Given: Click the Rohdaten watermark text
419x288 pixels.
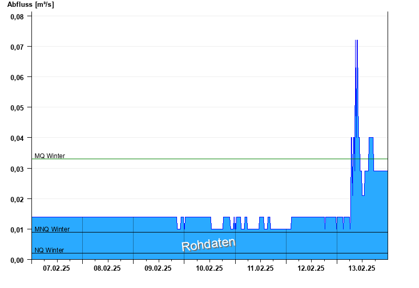Looking at the screenshot, I should click(x=208, y=245).
